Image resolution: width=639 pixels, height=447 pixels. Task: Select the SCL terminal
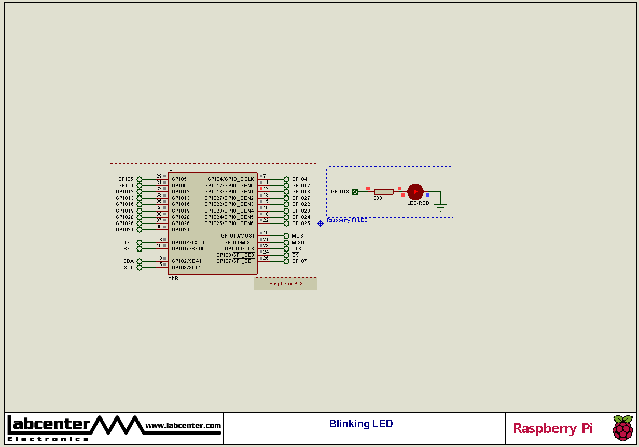click(138, 267)
